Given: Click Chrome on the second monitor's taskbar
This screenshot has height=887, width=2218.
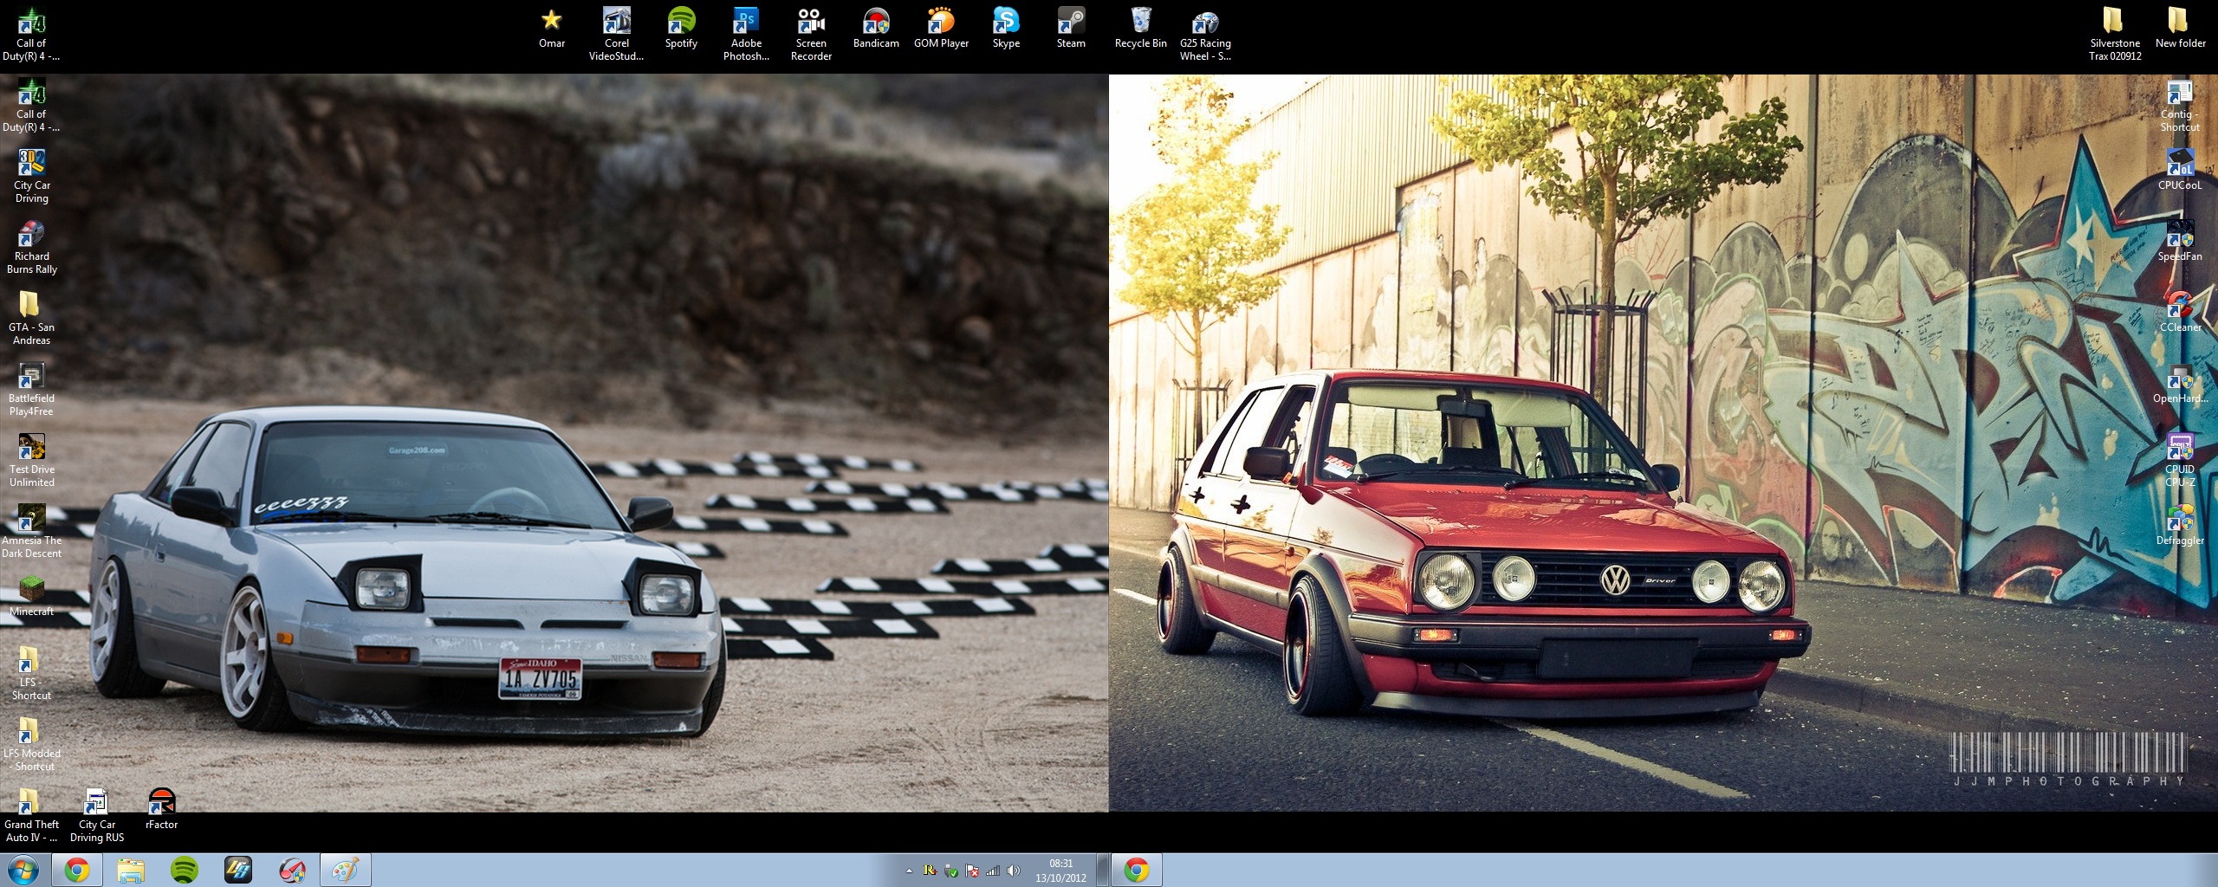Looking at the screenshot, I should pyautogui.click(x=1137, y=870).
